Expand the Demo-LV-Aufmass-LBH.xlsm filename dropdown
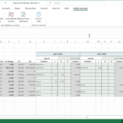Screen dimensions: 123x123 pos(40,3)
